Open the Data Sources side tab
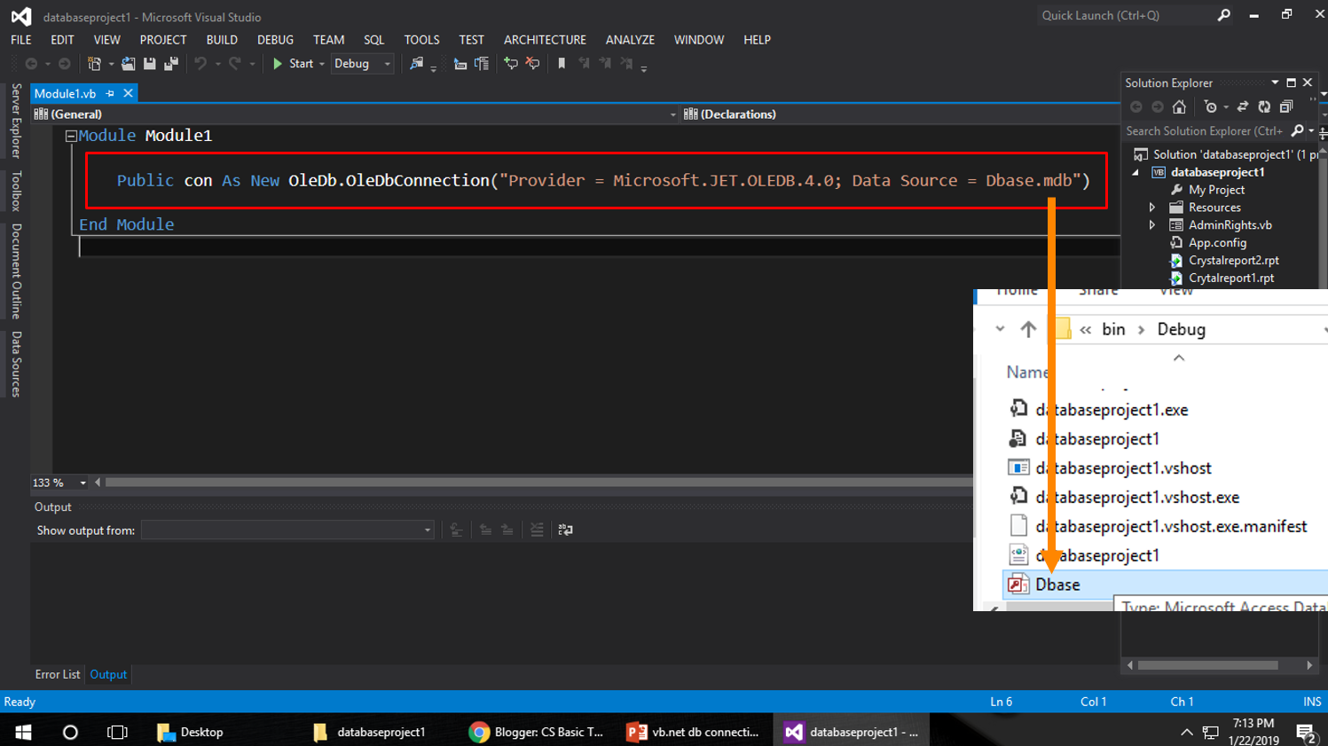 (x=15, y=365)
